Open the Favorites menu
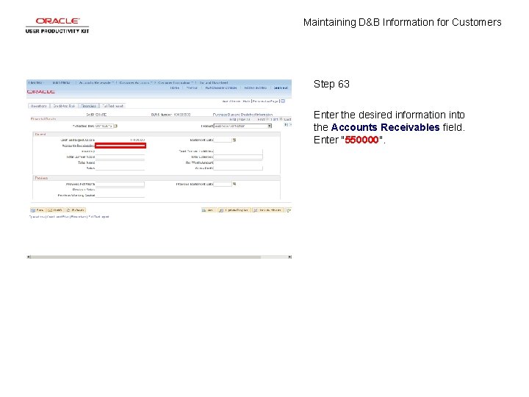The image size is (529, 397). pyautogui.click(x=36, y=82)
